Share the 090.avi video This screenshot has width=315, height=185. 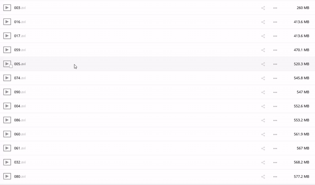click(x=263, y=92)
